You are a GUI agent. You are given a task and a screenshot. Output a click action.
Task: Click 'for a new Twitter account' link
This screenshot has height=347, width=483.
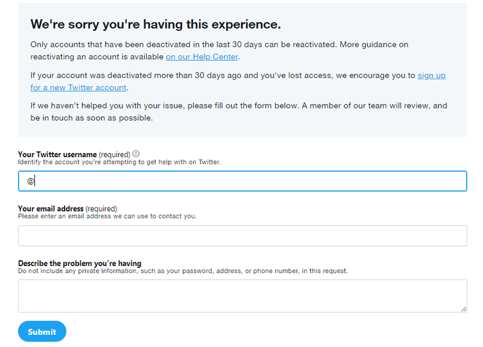(x=78, y=88)
